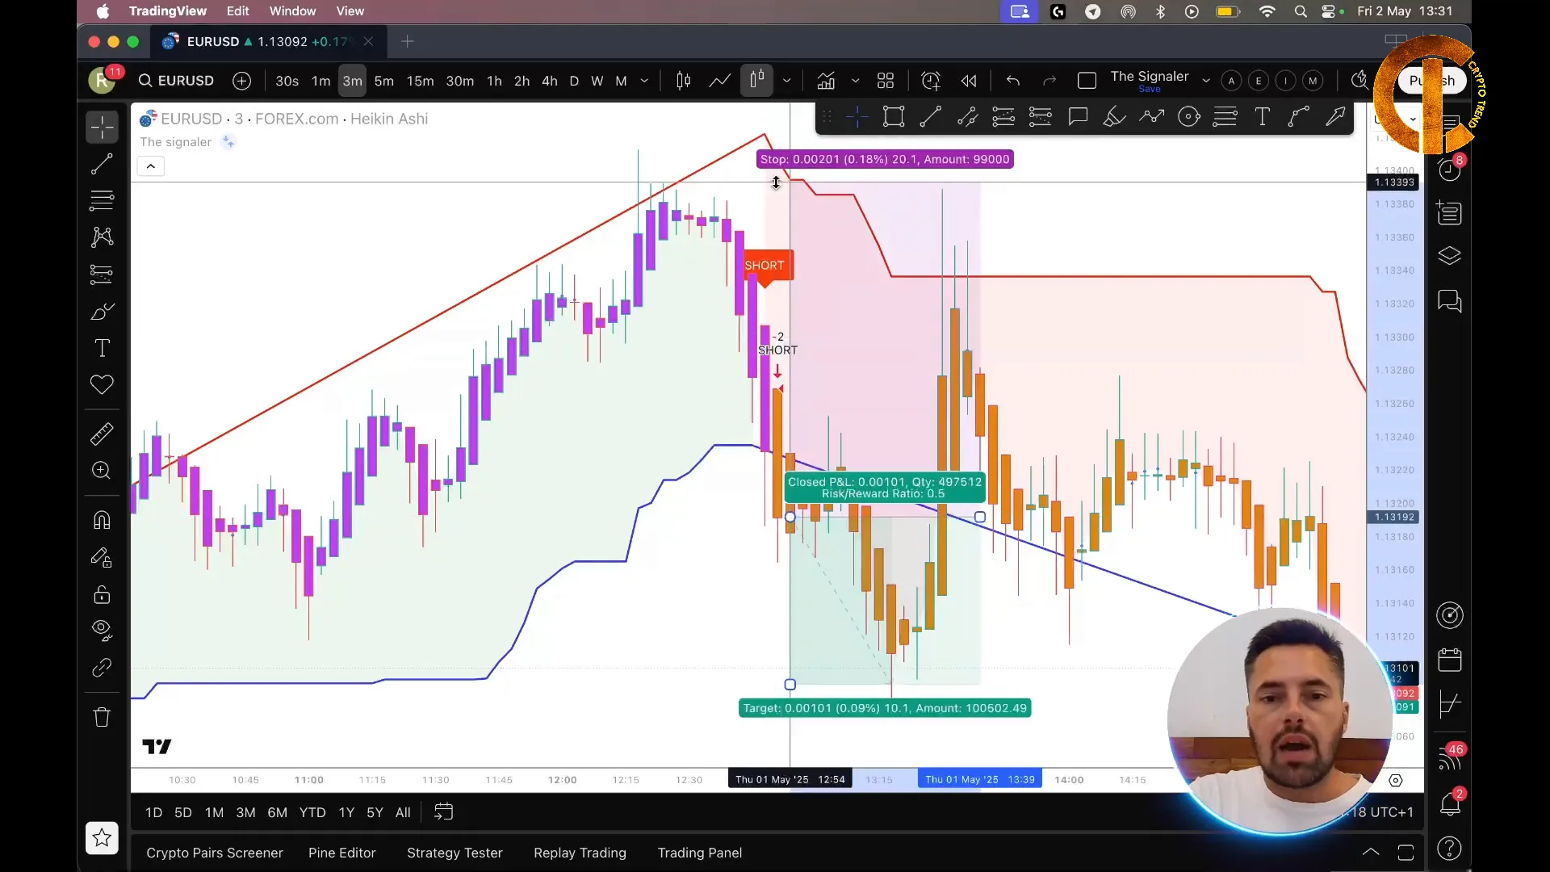Expand the bottom panel with chevron
1550x872 pixels.
1371,853
